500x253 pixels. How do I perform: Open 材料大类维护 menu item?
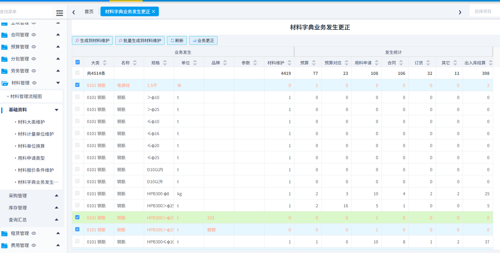click(x=31, y=122)
